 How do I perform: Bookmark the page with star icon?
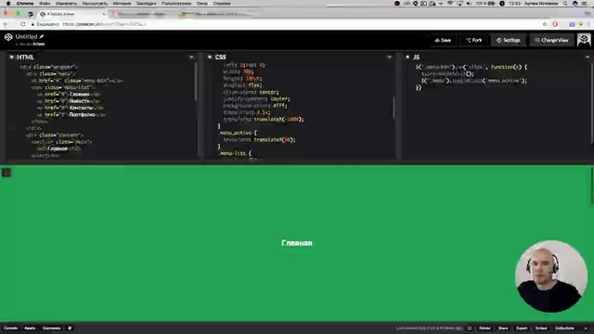click(x=545, y=24)
